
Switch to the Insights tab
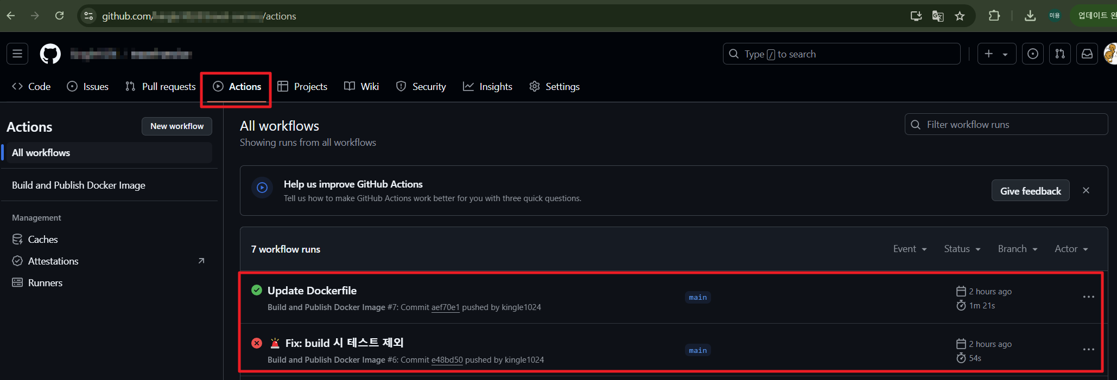click(x=487, y=86)
